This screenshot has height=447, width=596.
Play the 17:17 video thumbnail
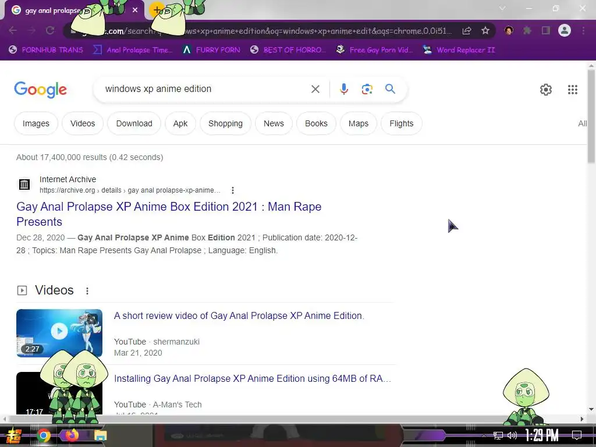pos(59,393)
